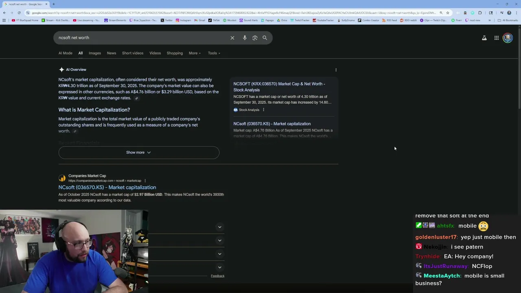The height and width of the screenshot is (293, 521).
Task: Open YT BlueSquad Home bookmark
Action: [x=25, y=20]
